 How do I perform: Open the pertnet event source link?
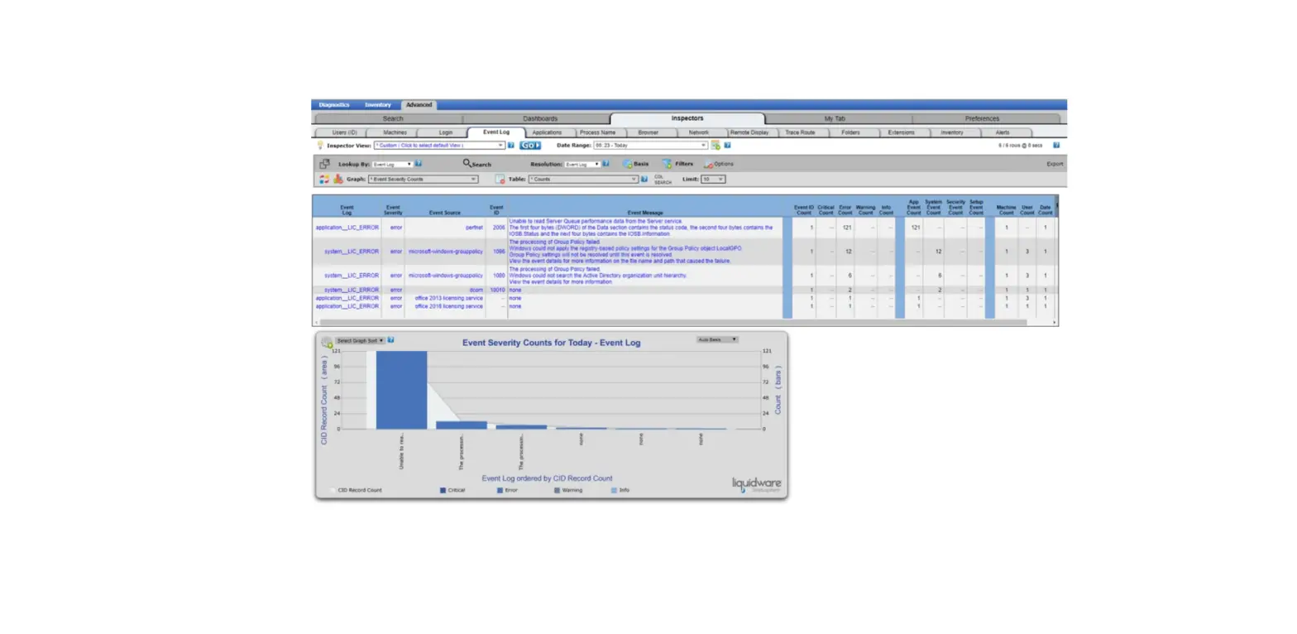pyautogui.click(x=475, y=227)
